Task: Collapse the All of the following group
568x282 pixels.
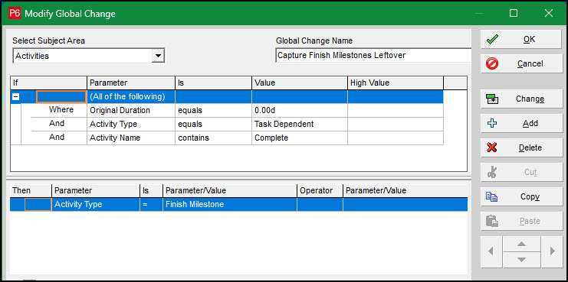Action: 16,97
